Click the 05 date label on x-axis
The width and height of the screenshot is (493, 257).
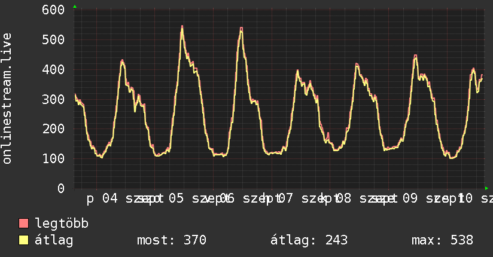click(x=176, y=198)
